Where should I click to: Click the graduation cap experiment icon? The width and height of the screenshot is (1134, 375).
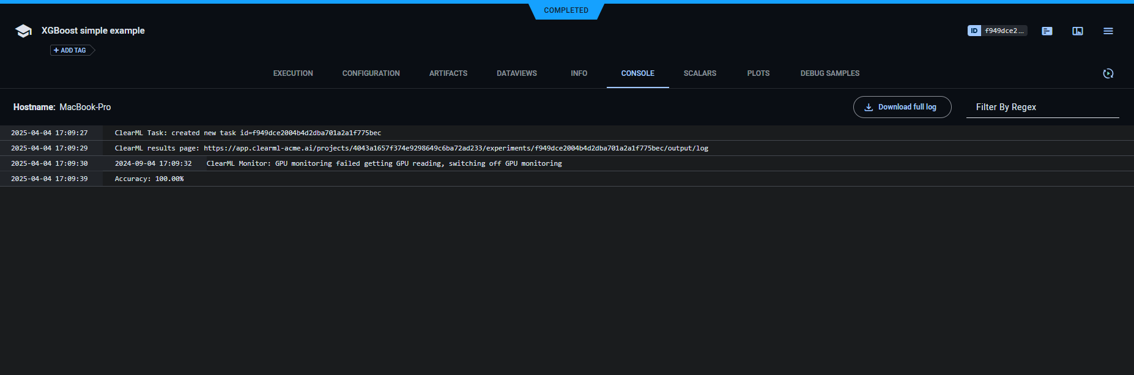pos(23,31)
